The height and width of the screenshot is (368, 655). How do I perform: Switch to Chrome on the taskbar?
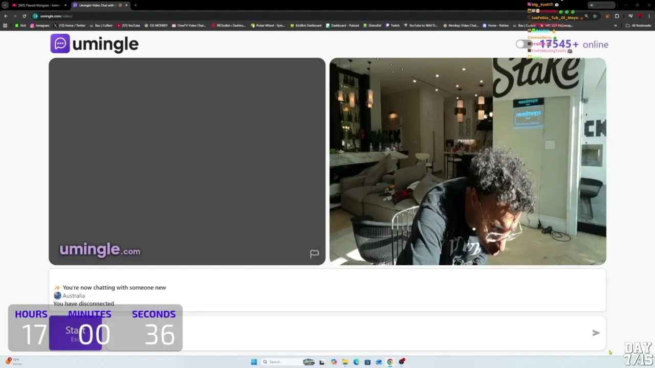(390, 362)
